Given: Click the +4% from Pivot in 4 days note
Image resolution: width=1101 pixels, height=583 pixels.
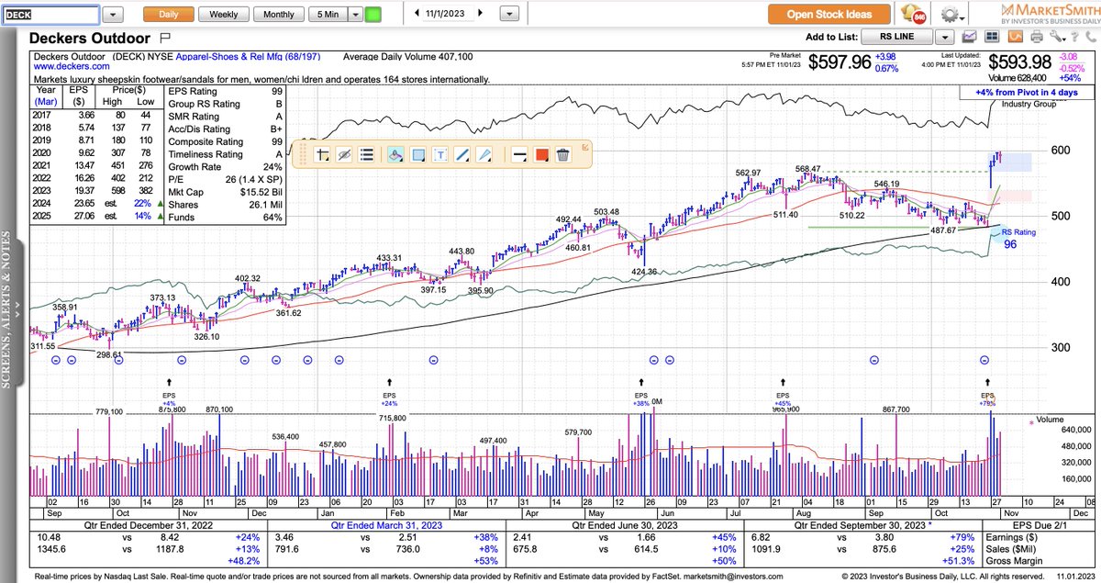Looking at the screenshot, I should (x=1028, y=93).
